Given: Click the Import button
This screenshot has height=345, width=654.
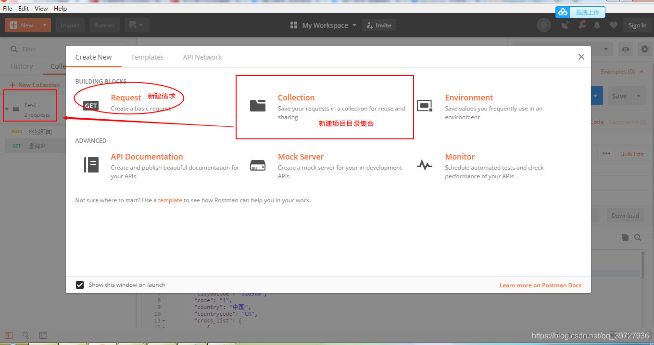Looking at the screenshot, I should [x=70, y=25].
